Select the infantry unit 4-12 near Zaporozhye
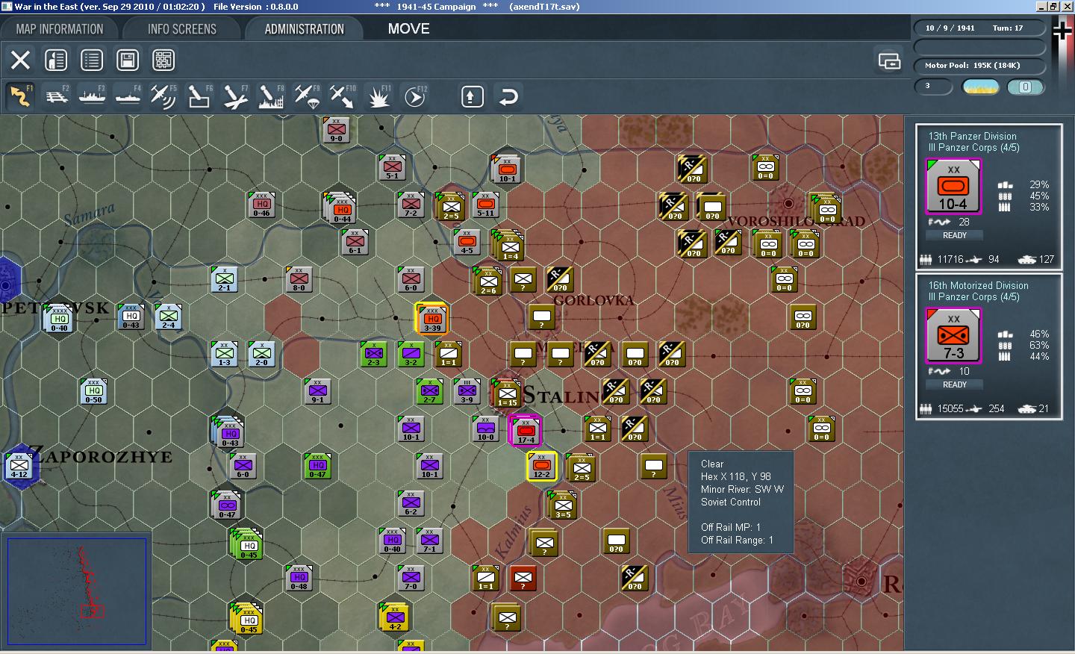1075x654 pixels. [x=19, y=466]
